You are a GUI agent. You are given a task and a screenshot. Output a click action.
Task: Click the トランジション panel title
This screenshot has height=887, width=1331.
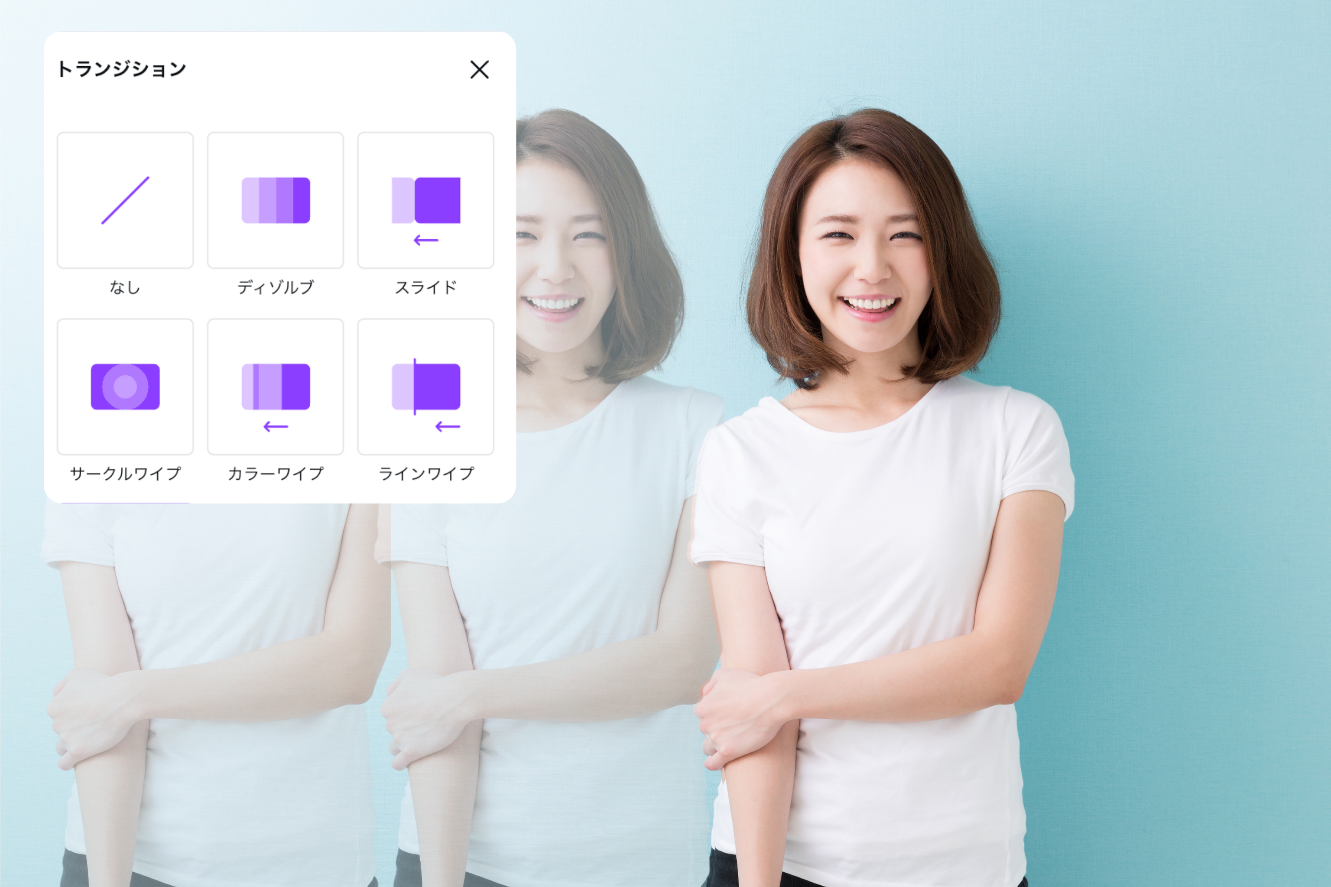(x=122, y=69)
